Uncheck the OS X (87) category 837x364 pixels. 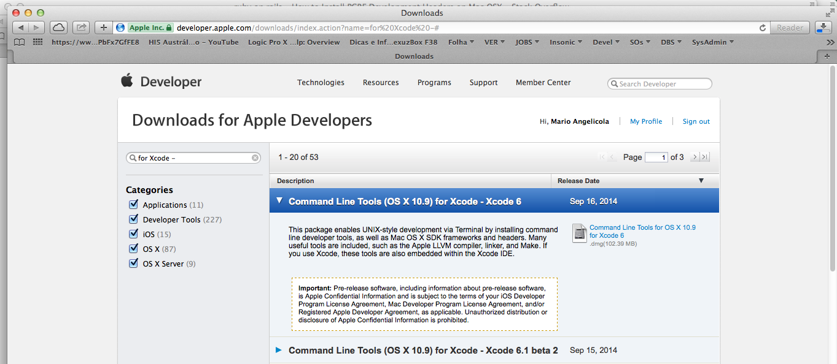(133, 249)
